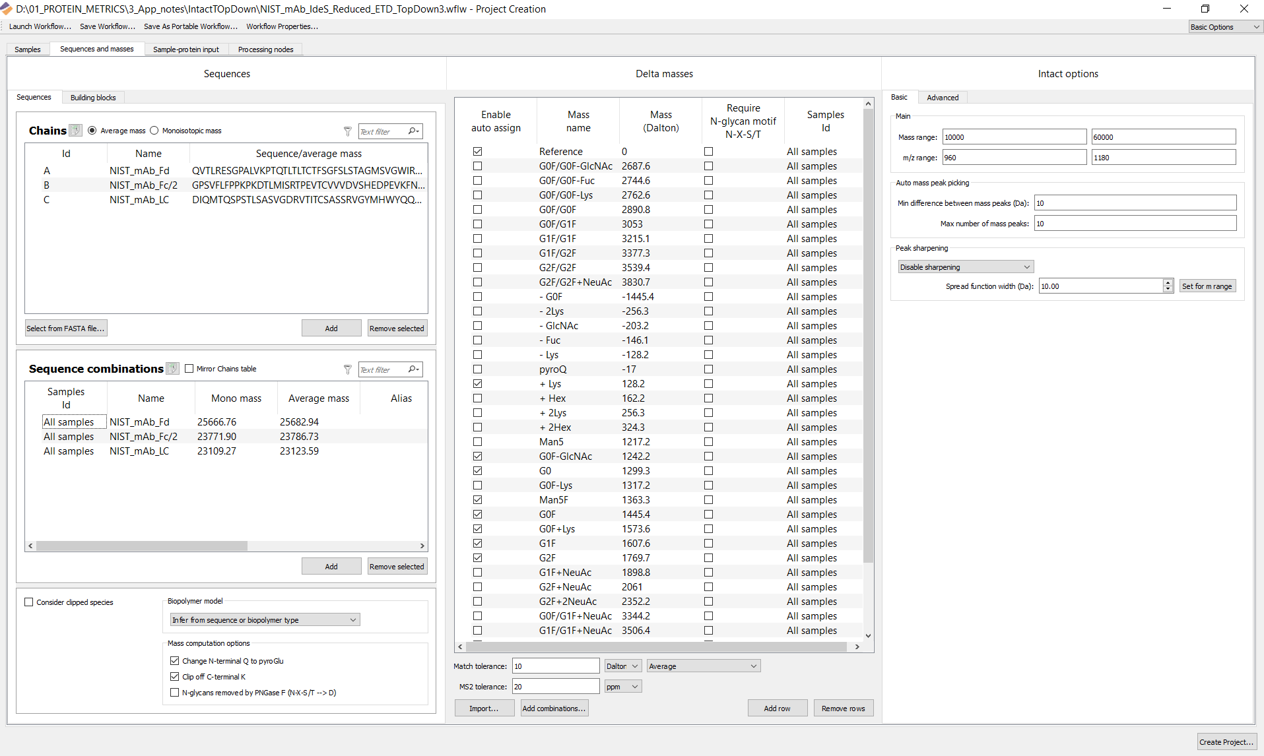Select the Average mass radio button

(x=92, y=131)
